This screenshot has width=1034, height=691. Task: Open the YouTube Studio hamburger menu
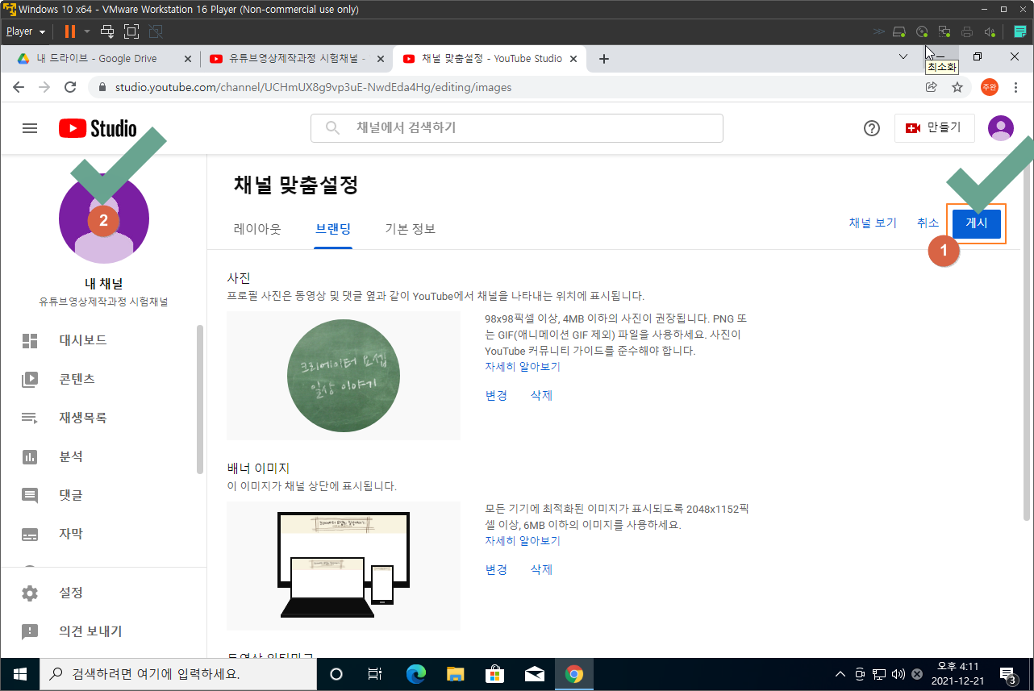(30, 128)
